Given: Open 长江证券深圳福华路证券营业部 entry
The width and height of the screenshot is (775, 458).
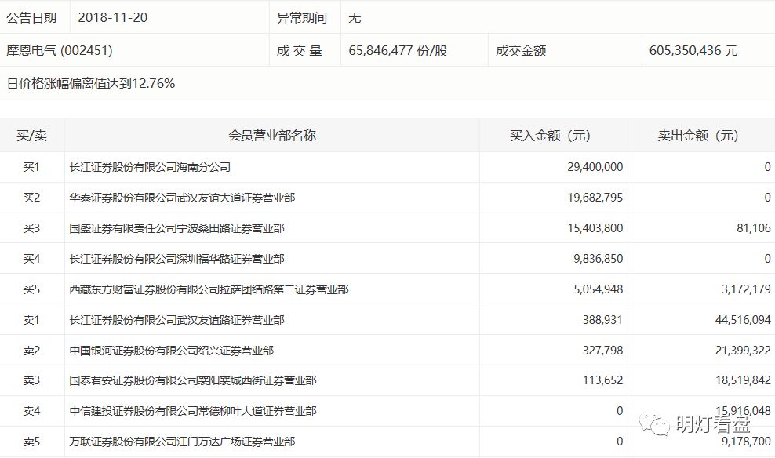Looking at the screenshot, I should coord(177,260).
